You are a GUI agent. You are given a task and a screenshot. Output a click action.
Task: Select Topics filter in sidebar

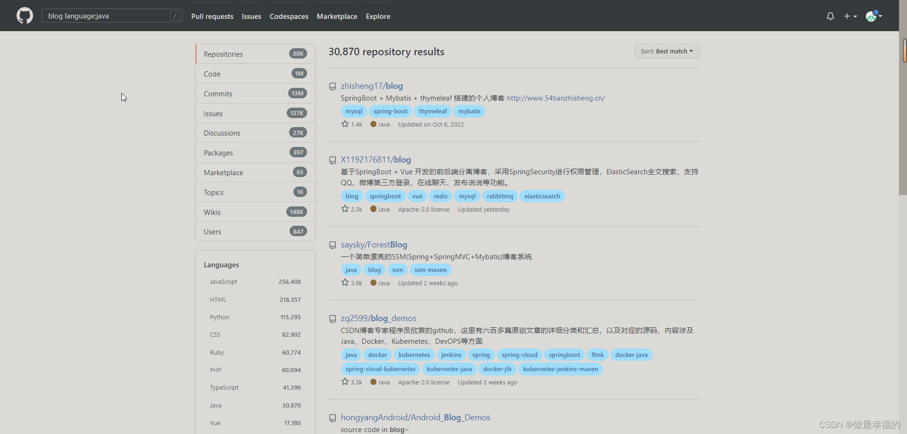(x=256, y=192)
